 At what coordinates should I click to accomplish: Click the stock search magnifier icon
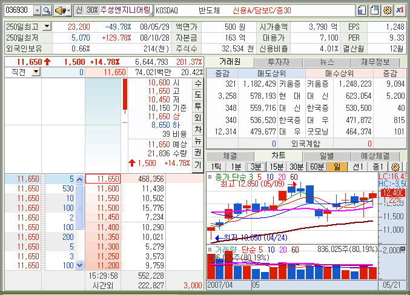tap(47, 10)
